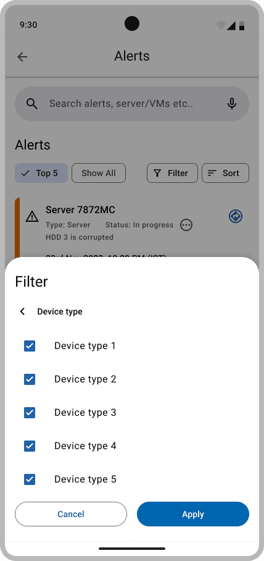Cancel the filter sheet

[x=71, y=514]
